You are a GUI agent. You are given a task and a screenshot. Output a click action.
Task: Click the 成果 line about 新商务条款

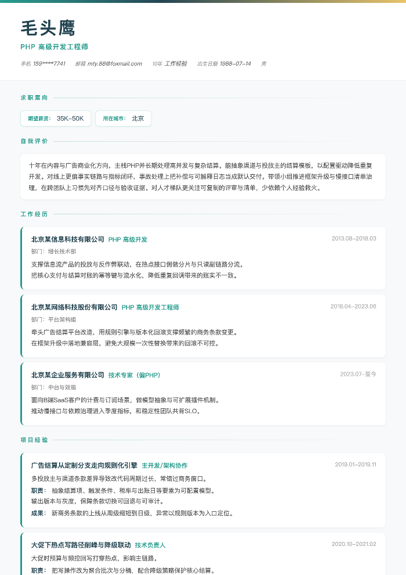(132, 513)
